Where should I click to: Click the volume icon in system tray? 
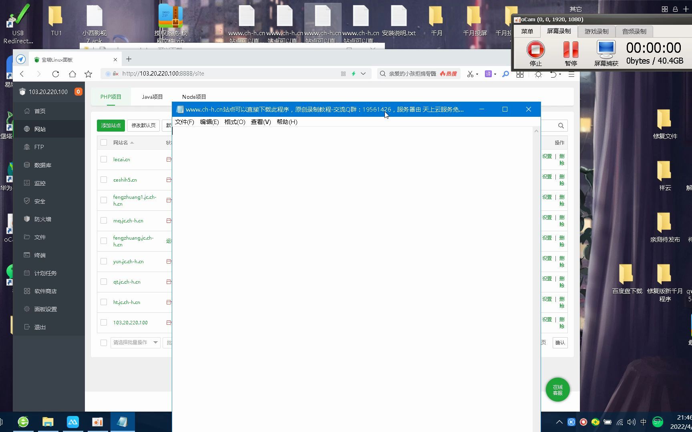(x=632, y=422)
